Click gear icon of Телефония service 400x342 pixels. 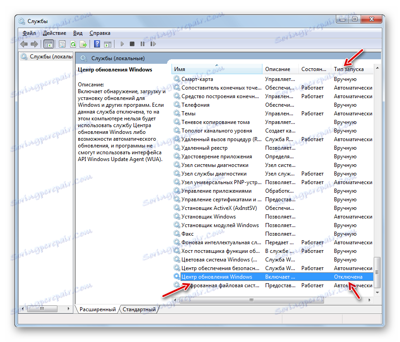177,104
